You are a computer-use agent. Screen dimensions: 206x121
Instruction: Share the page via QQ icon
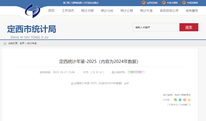click(180, 100)
